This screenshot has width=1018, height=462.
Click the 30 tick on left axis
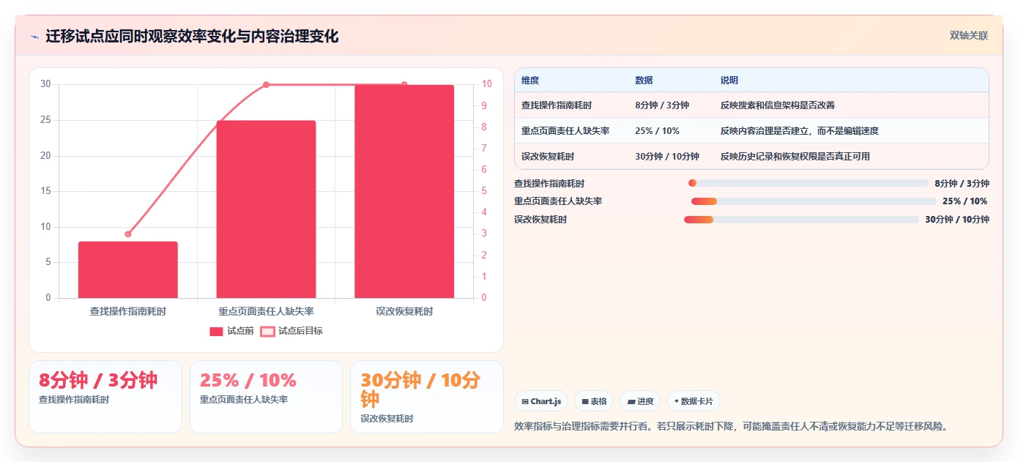[45, 84]
